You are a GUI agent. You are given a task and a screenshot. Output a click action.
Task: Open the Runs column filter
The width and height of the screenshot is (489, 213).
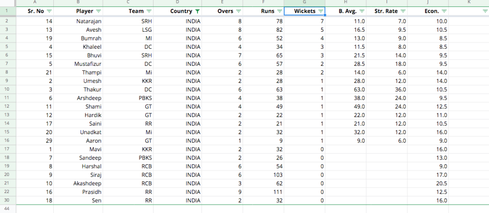tap(279, 11)
